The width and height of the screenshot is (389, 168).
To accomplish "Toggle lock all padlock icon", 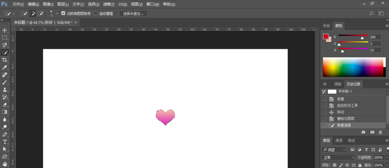I will click(360, 165).
